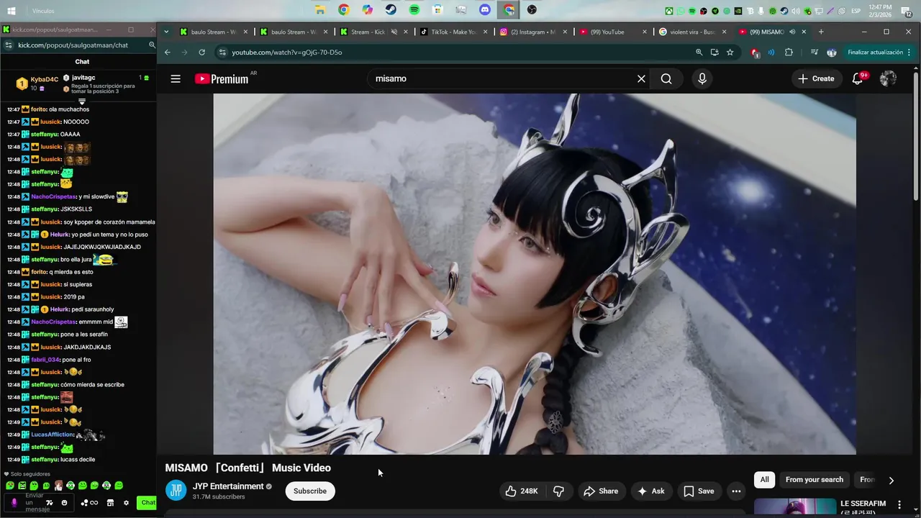This screenshot has height=518, width=921.
Task: Open Chrome media controls icon
Action: (x=814, y=53)
